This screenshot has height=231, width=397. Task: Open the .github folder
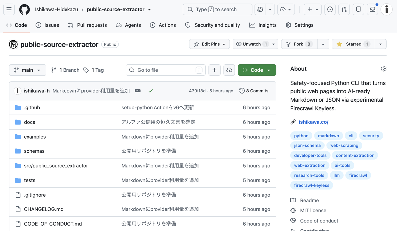click(32, 107)
